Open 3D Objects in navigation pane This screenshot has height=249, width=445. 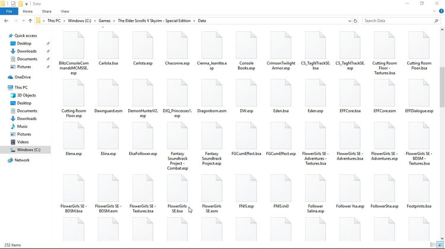pos(26,95)
